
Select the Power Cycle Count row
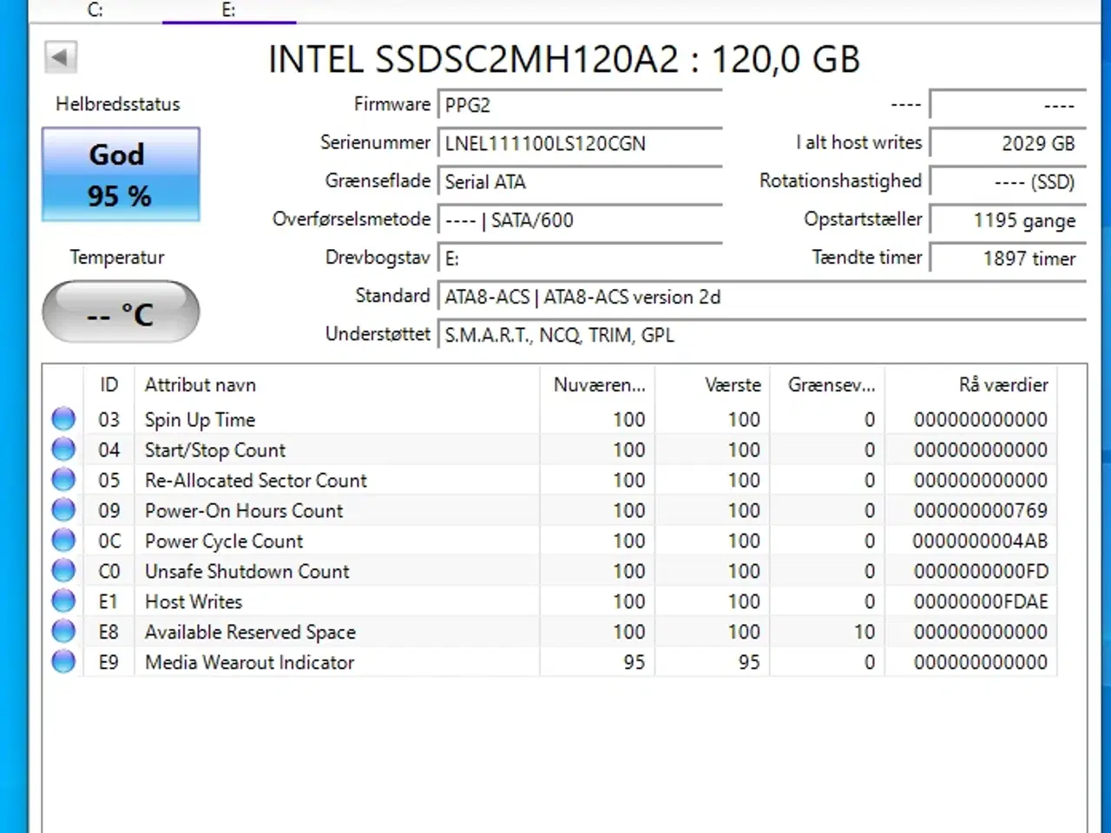click(x=550, y=541)
